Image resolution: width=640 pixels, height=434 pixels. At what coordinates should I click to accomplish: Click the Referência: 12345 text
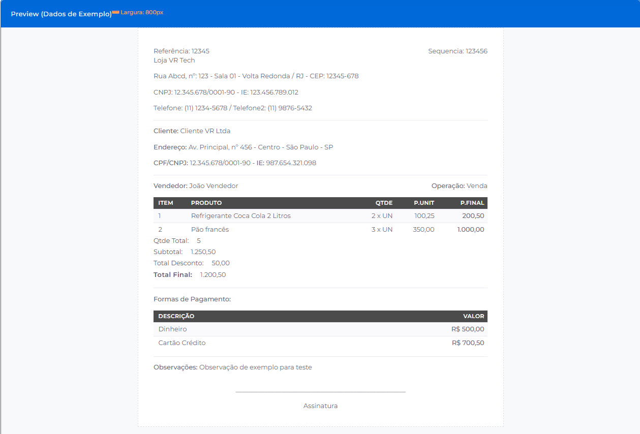tap(181, 51)
